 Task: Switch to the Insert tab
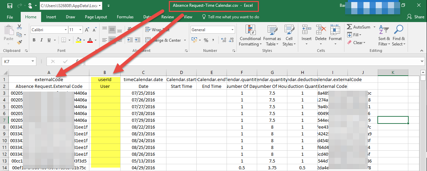pyautogui.click(x=51, y=17)
